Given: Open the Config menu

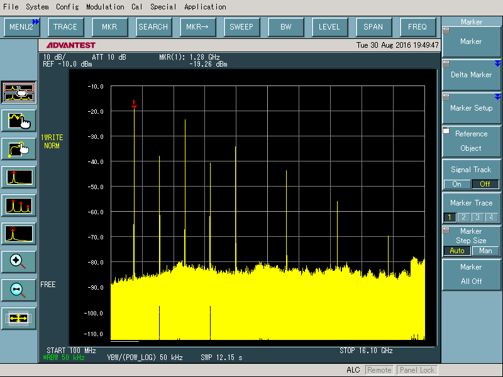Looking at the screenshot, I should pyautogui.click(x=67, y=7).
